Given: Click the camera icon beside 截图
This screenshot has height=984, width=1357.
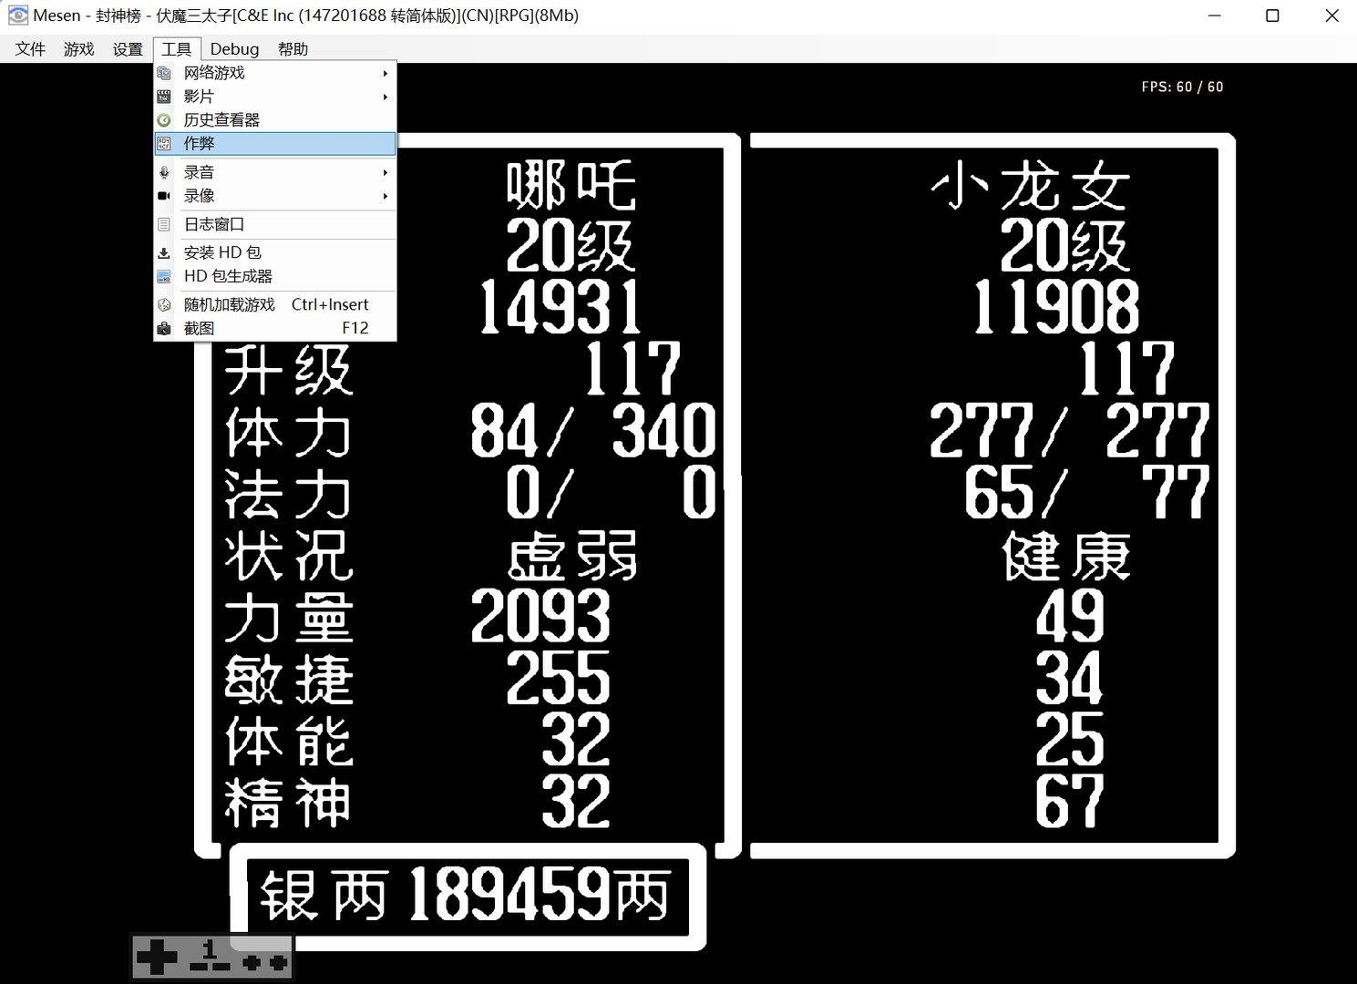Looking at the screenshot, I should pyautogui.click(x=165, y=328).
